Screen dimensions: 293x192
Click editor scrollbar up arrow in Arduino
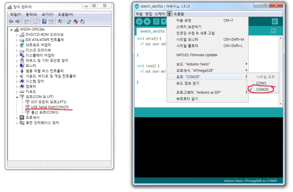pyautogui.click(x=280, y=38)
